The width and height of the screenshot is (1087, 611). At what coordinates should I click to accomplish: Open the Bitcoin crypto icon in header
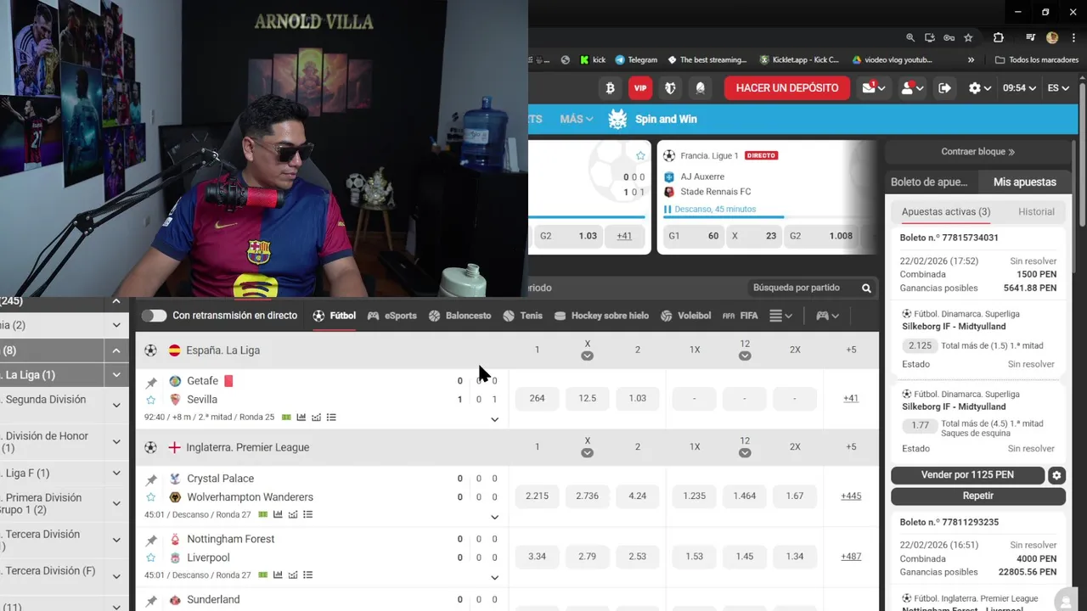610,87
